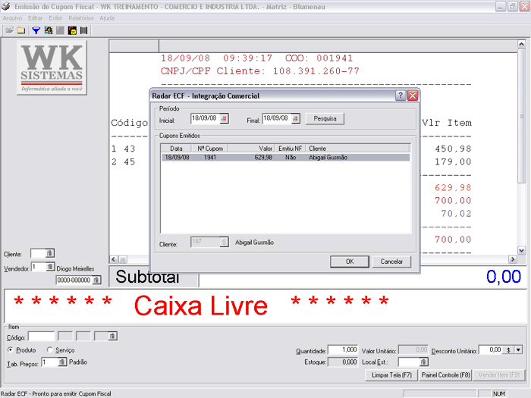
Task: Click the lookup icon beside Tab. Preços
Action: coord(62,362)
